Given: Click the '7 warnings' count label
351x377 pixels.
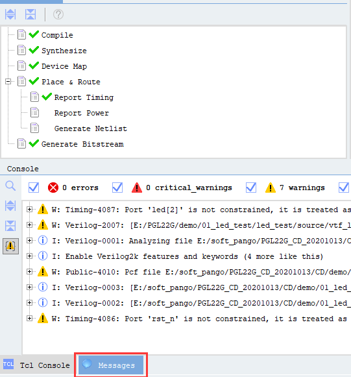Looking at the screenshot, I should click(x=302, y=188).
